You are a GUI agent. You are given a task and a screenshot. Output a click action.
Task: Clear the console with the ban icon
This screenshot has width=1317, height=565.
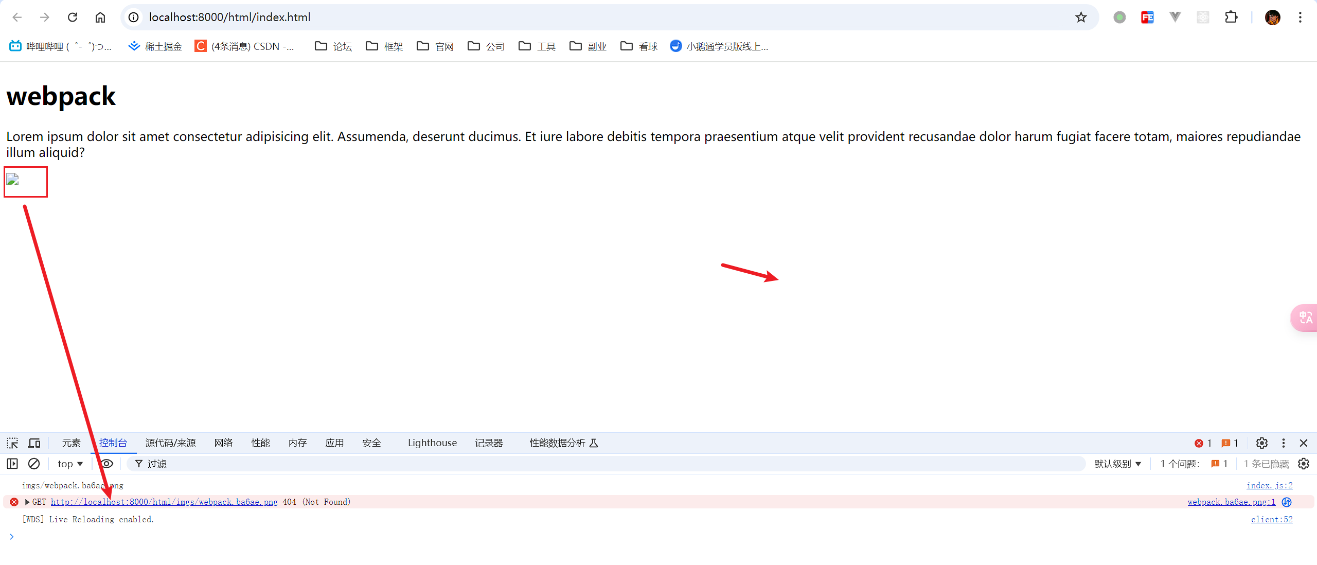(x=34, y=464)
